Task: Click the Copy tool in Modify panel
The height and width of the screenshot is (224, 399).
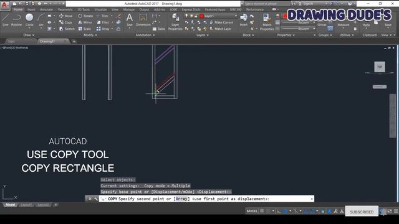Action: coord(66,22)
